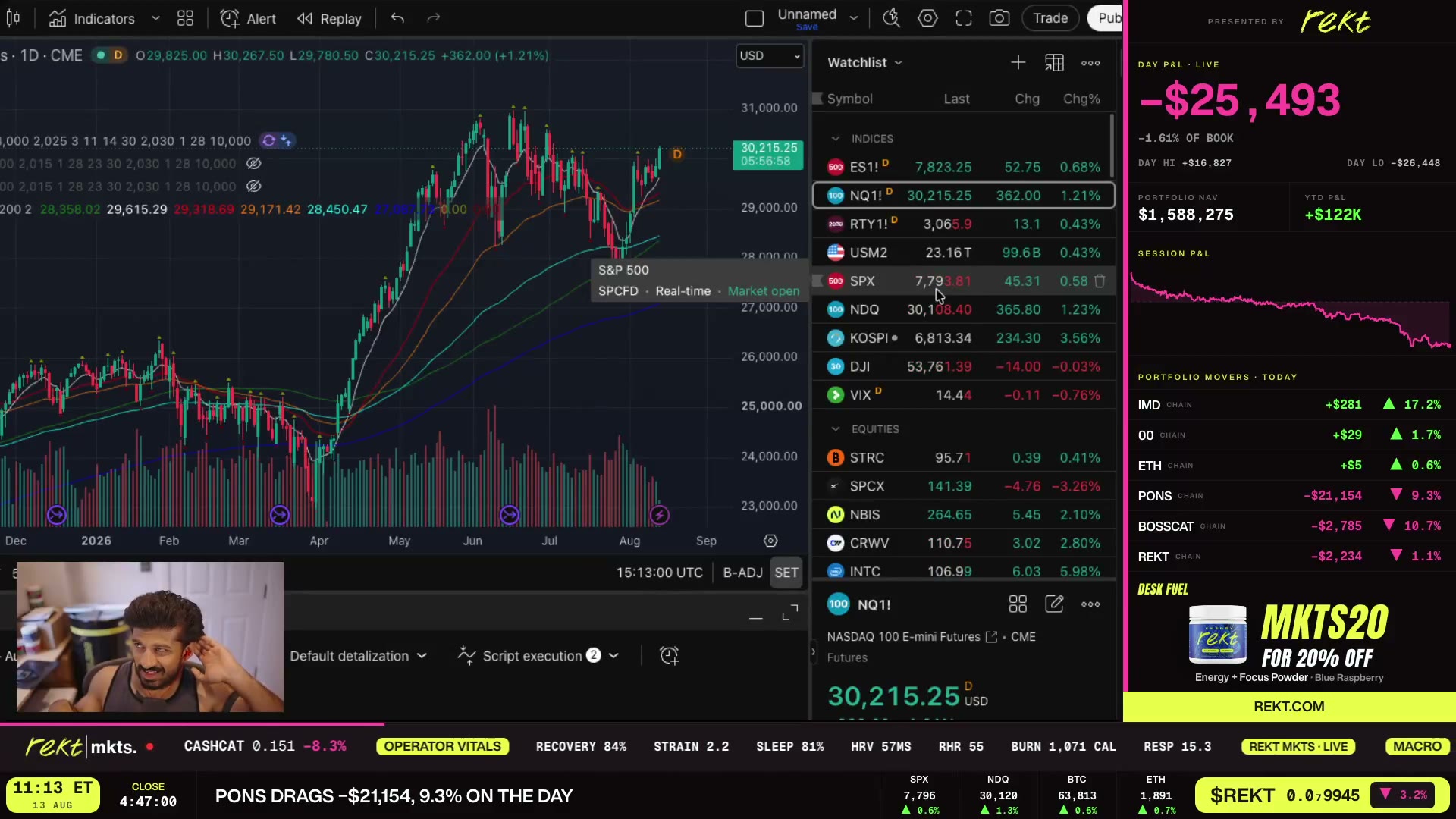Create an Alert
1456x819 pixels.
(x=248, y=18)
